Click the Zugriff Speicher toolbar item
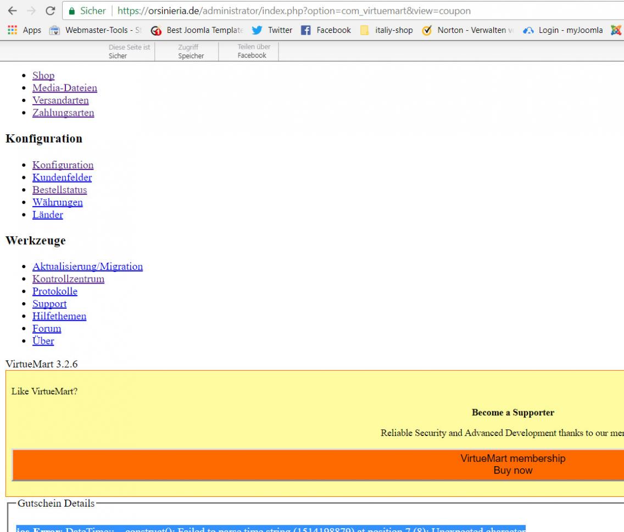Viewport: 624px width, 532px height. [x=191, y=52]
